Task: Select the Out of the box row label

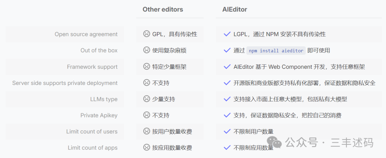Action: [99, 50]
